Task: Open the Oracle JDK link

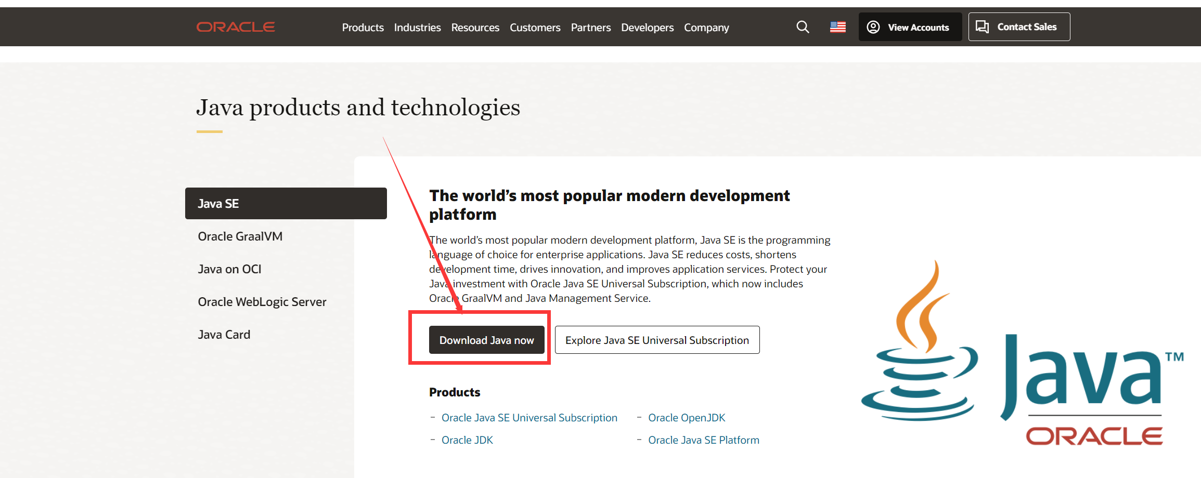Action: pos(467,440)
